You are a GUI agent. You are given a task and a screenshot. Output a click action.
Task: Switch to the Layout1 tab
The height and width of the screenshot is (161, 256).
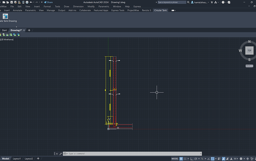(x=17, y=159)
